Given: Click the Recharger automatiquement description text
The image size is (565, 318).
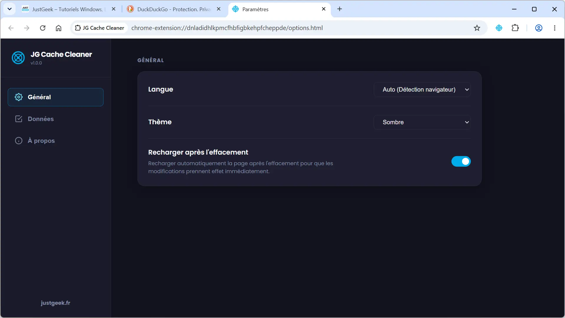Looking at the screenshot, I should click(x=240, y=167).
